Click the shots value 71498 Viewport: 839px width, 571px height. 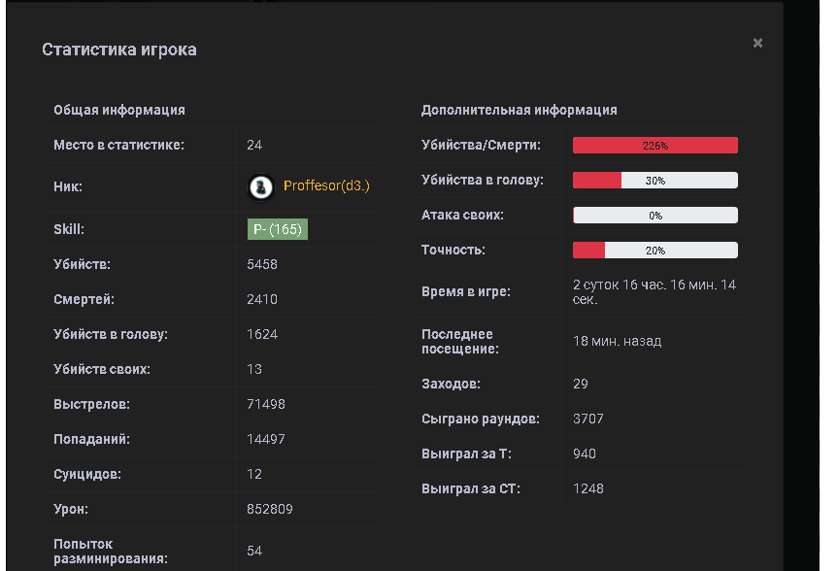(266, 404)
